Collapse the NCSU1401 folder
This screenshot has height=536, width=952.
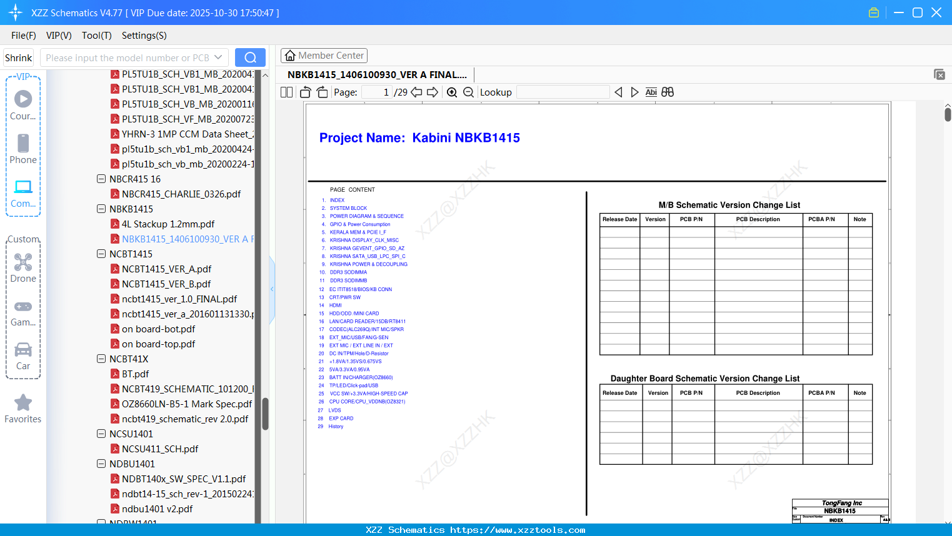click(101, 434)
